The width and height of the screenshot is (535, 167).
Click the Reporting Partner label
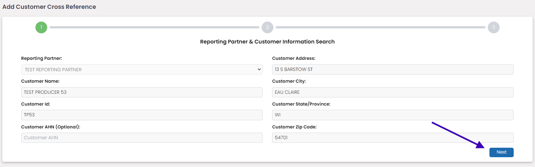[x=42, y=58]
